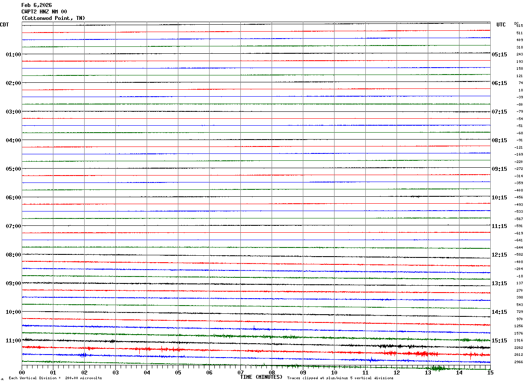Image resolution: width=525 pixels, height=384 pixels.
Task: Click the date text 'Feb 6,2026'
Action: click(37, 5)
